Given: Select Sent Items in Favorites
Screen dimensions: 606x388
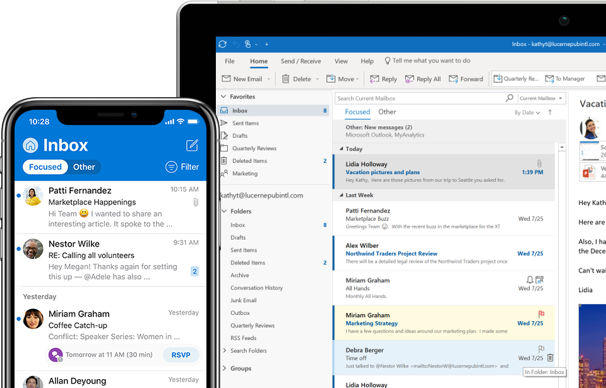Looking at the screenshot, I should point(273,123).
